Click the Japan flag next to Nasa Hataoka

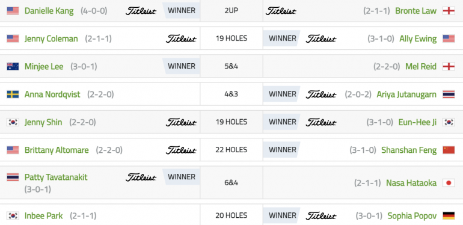449,183
